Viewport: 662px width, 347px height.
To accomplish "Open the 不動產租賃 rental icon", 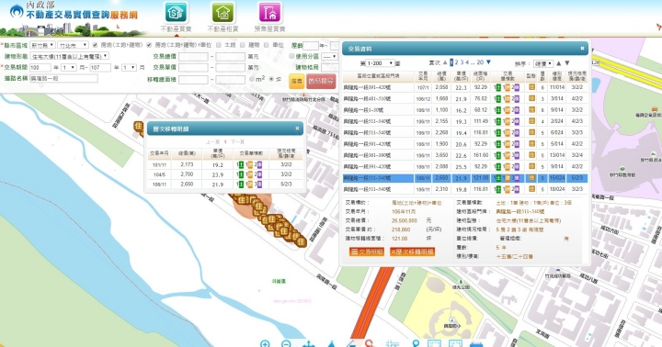I will [x=223, y=13].
